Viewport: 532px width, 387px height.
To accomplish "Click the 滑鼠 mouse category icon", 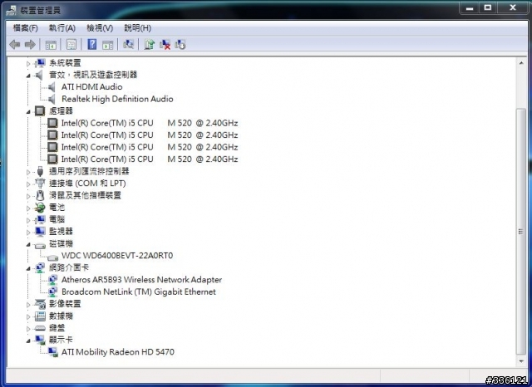I will [40, 195].
